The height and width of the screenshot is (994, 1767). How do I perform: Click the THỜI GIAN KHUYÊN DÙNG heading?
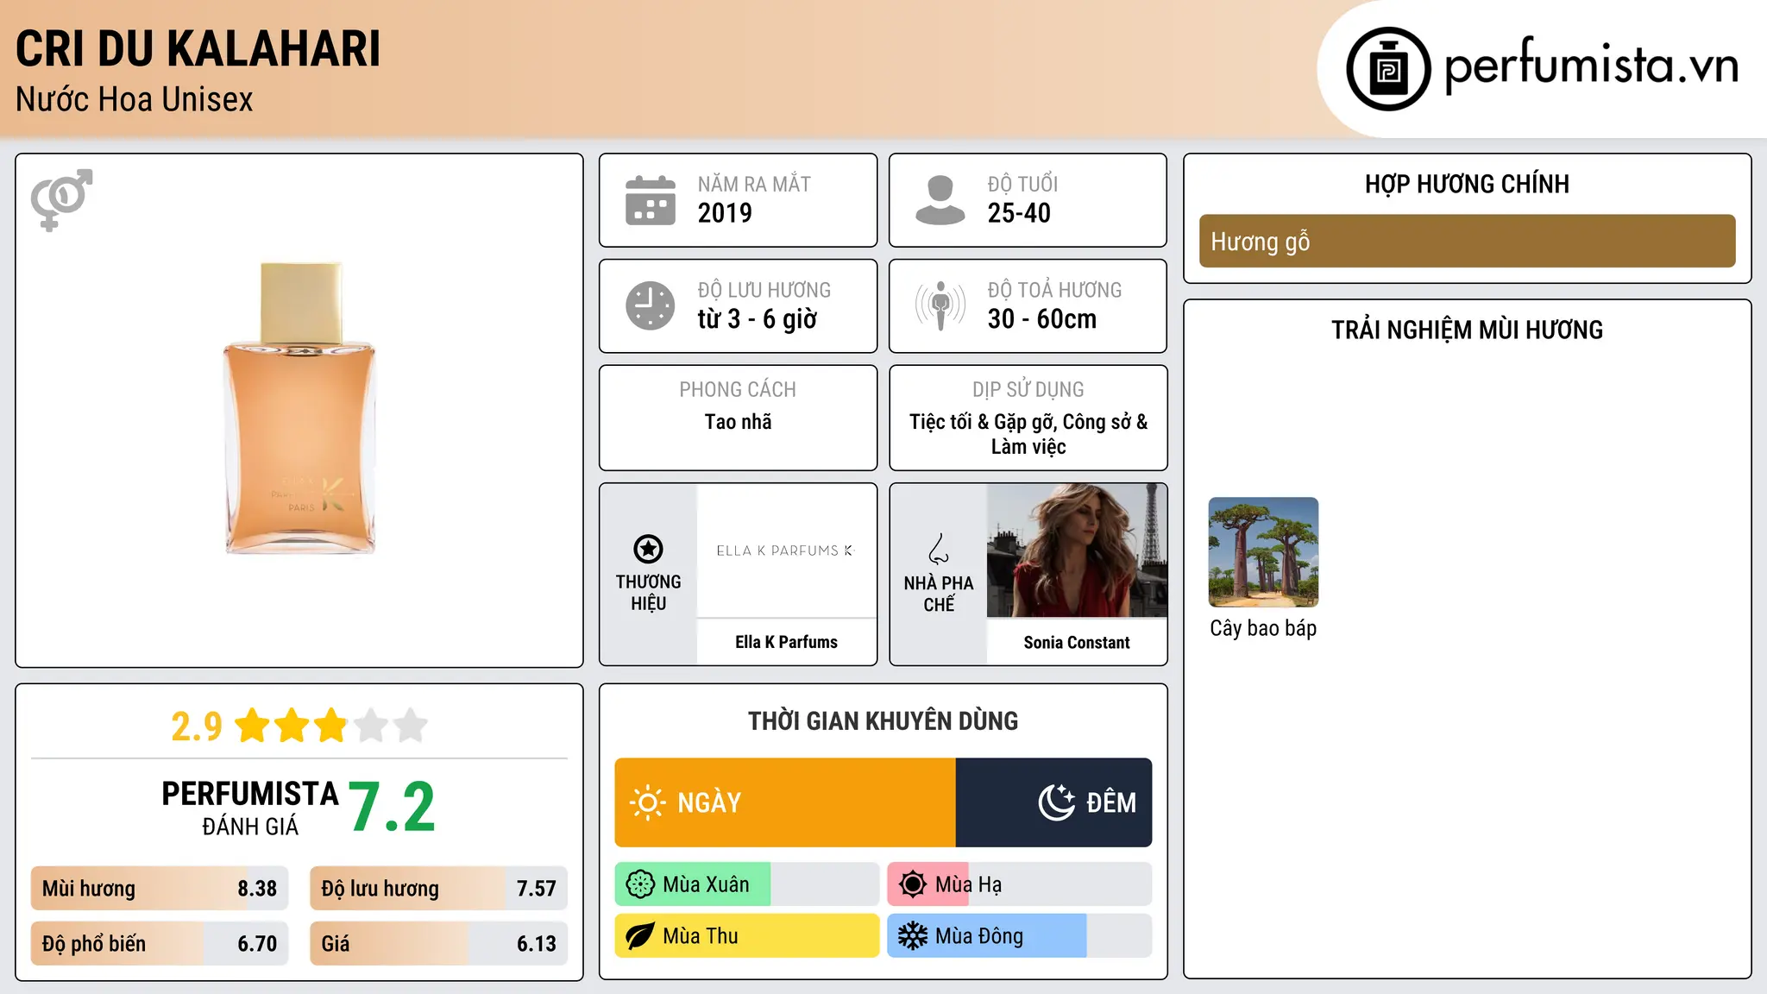(x=883, y=720)
